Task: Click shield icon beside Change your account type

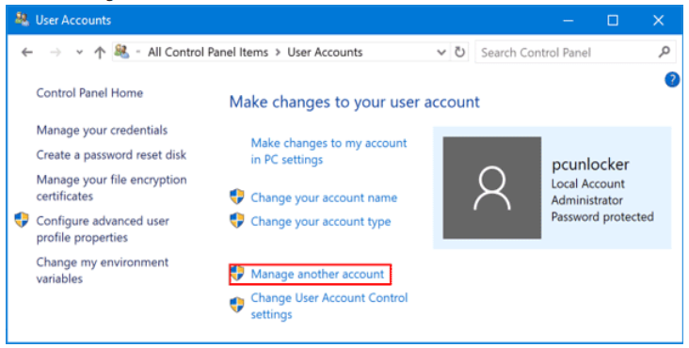Action: pos(237,220)
